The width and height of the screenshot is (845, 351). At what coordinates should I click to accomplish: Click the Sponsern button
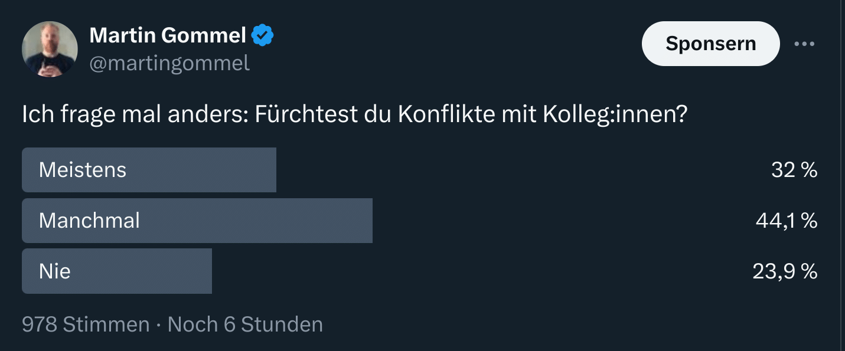(x=710, y=44)
